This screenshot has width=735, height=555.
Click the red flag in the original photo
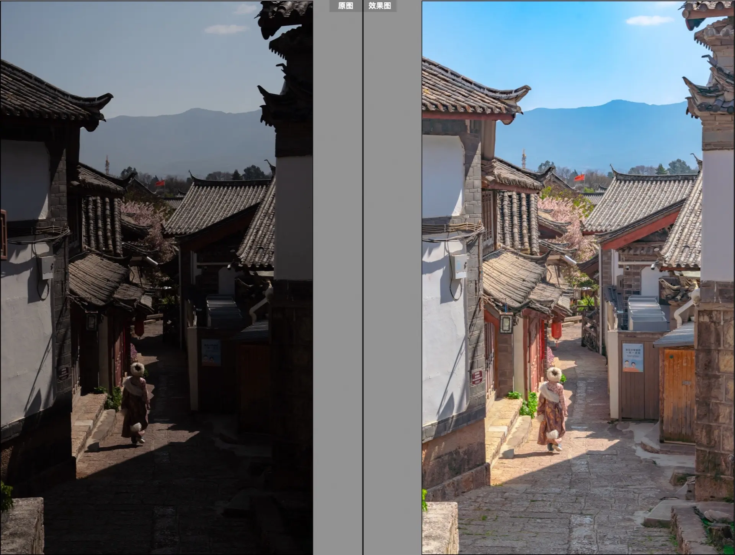point(160,183)
